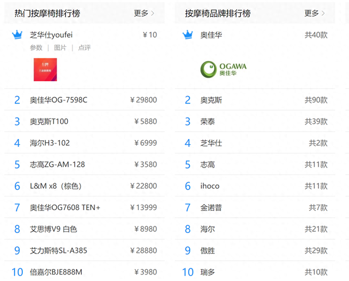Open 奥佳华OG7608 TEN+ product
Image resolution: width=349 pixels, height=281 pixels.
tap(65, 207)
